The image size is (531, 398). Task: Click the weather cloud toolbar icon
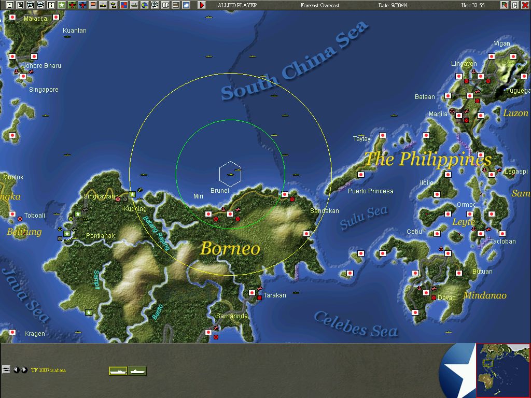point(186,5)
